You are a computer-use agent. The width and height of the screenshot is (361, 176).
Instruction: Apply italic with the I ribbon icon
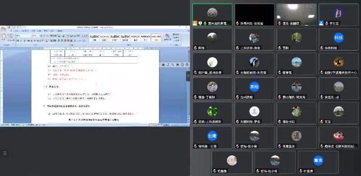(21, 41)
